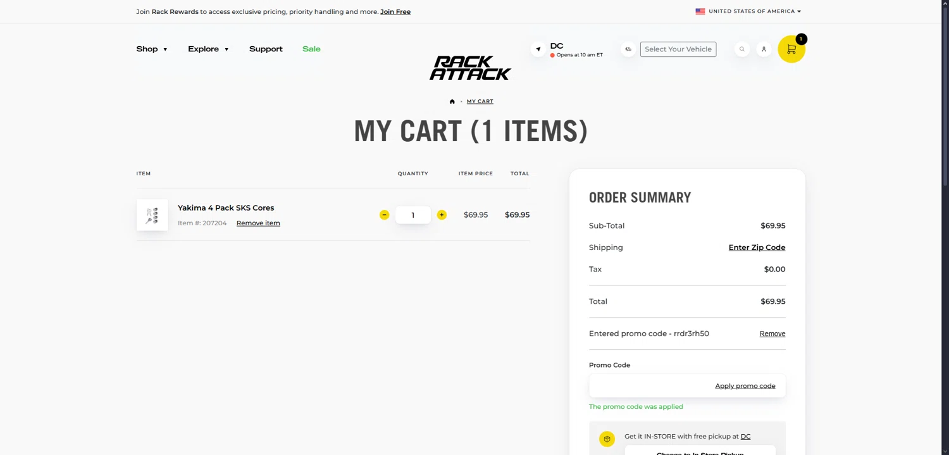Click the Select Your Vehicle field

(678, 49)
